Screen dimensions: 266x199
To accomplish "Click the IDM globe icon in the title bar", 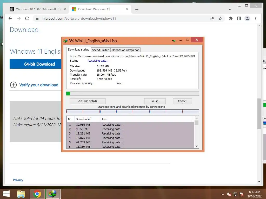I will click(65, 41).
